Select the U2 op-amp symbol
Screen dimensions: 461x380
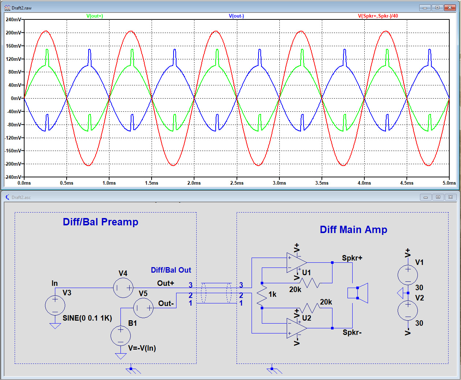297,328
